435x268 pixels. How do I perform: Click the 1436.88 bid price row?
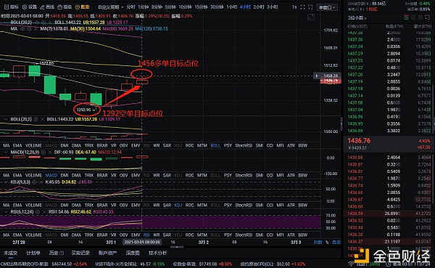click(389, 158)
